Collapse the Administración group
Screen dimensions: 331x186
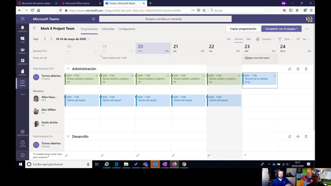[x=68, y=69]
